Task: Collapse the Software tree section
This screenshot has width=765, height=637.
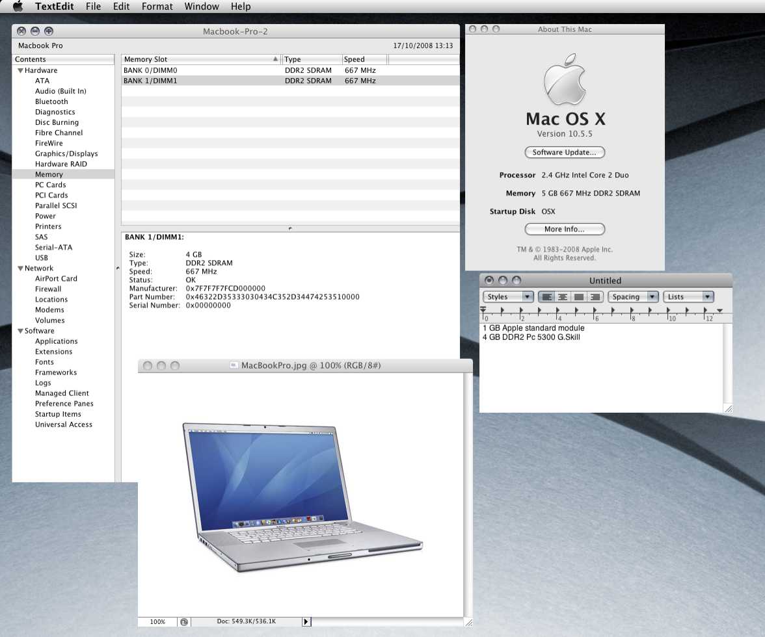Action: (x=20, y=331)
